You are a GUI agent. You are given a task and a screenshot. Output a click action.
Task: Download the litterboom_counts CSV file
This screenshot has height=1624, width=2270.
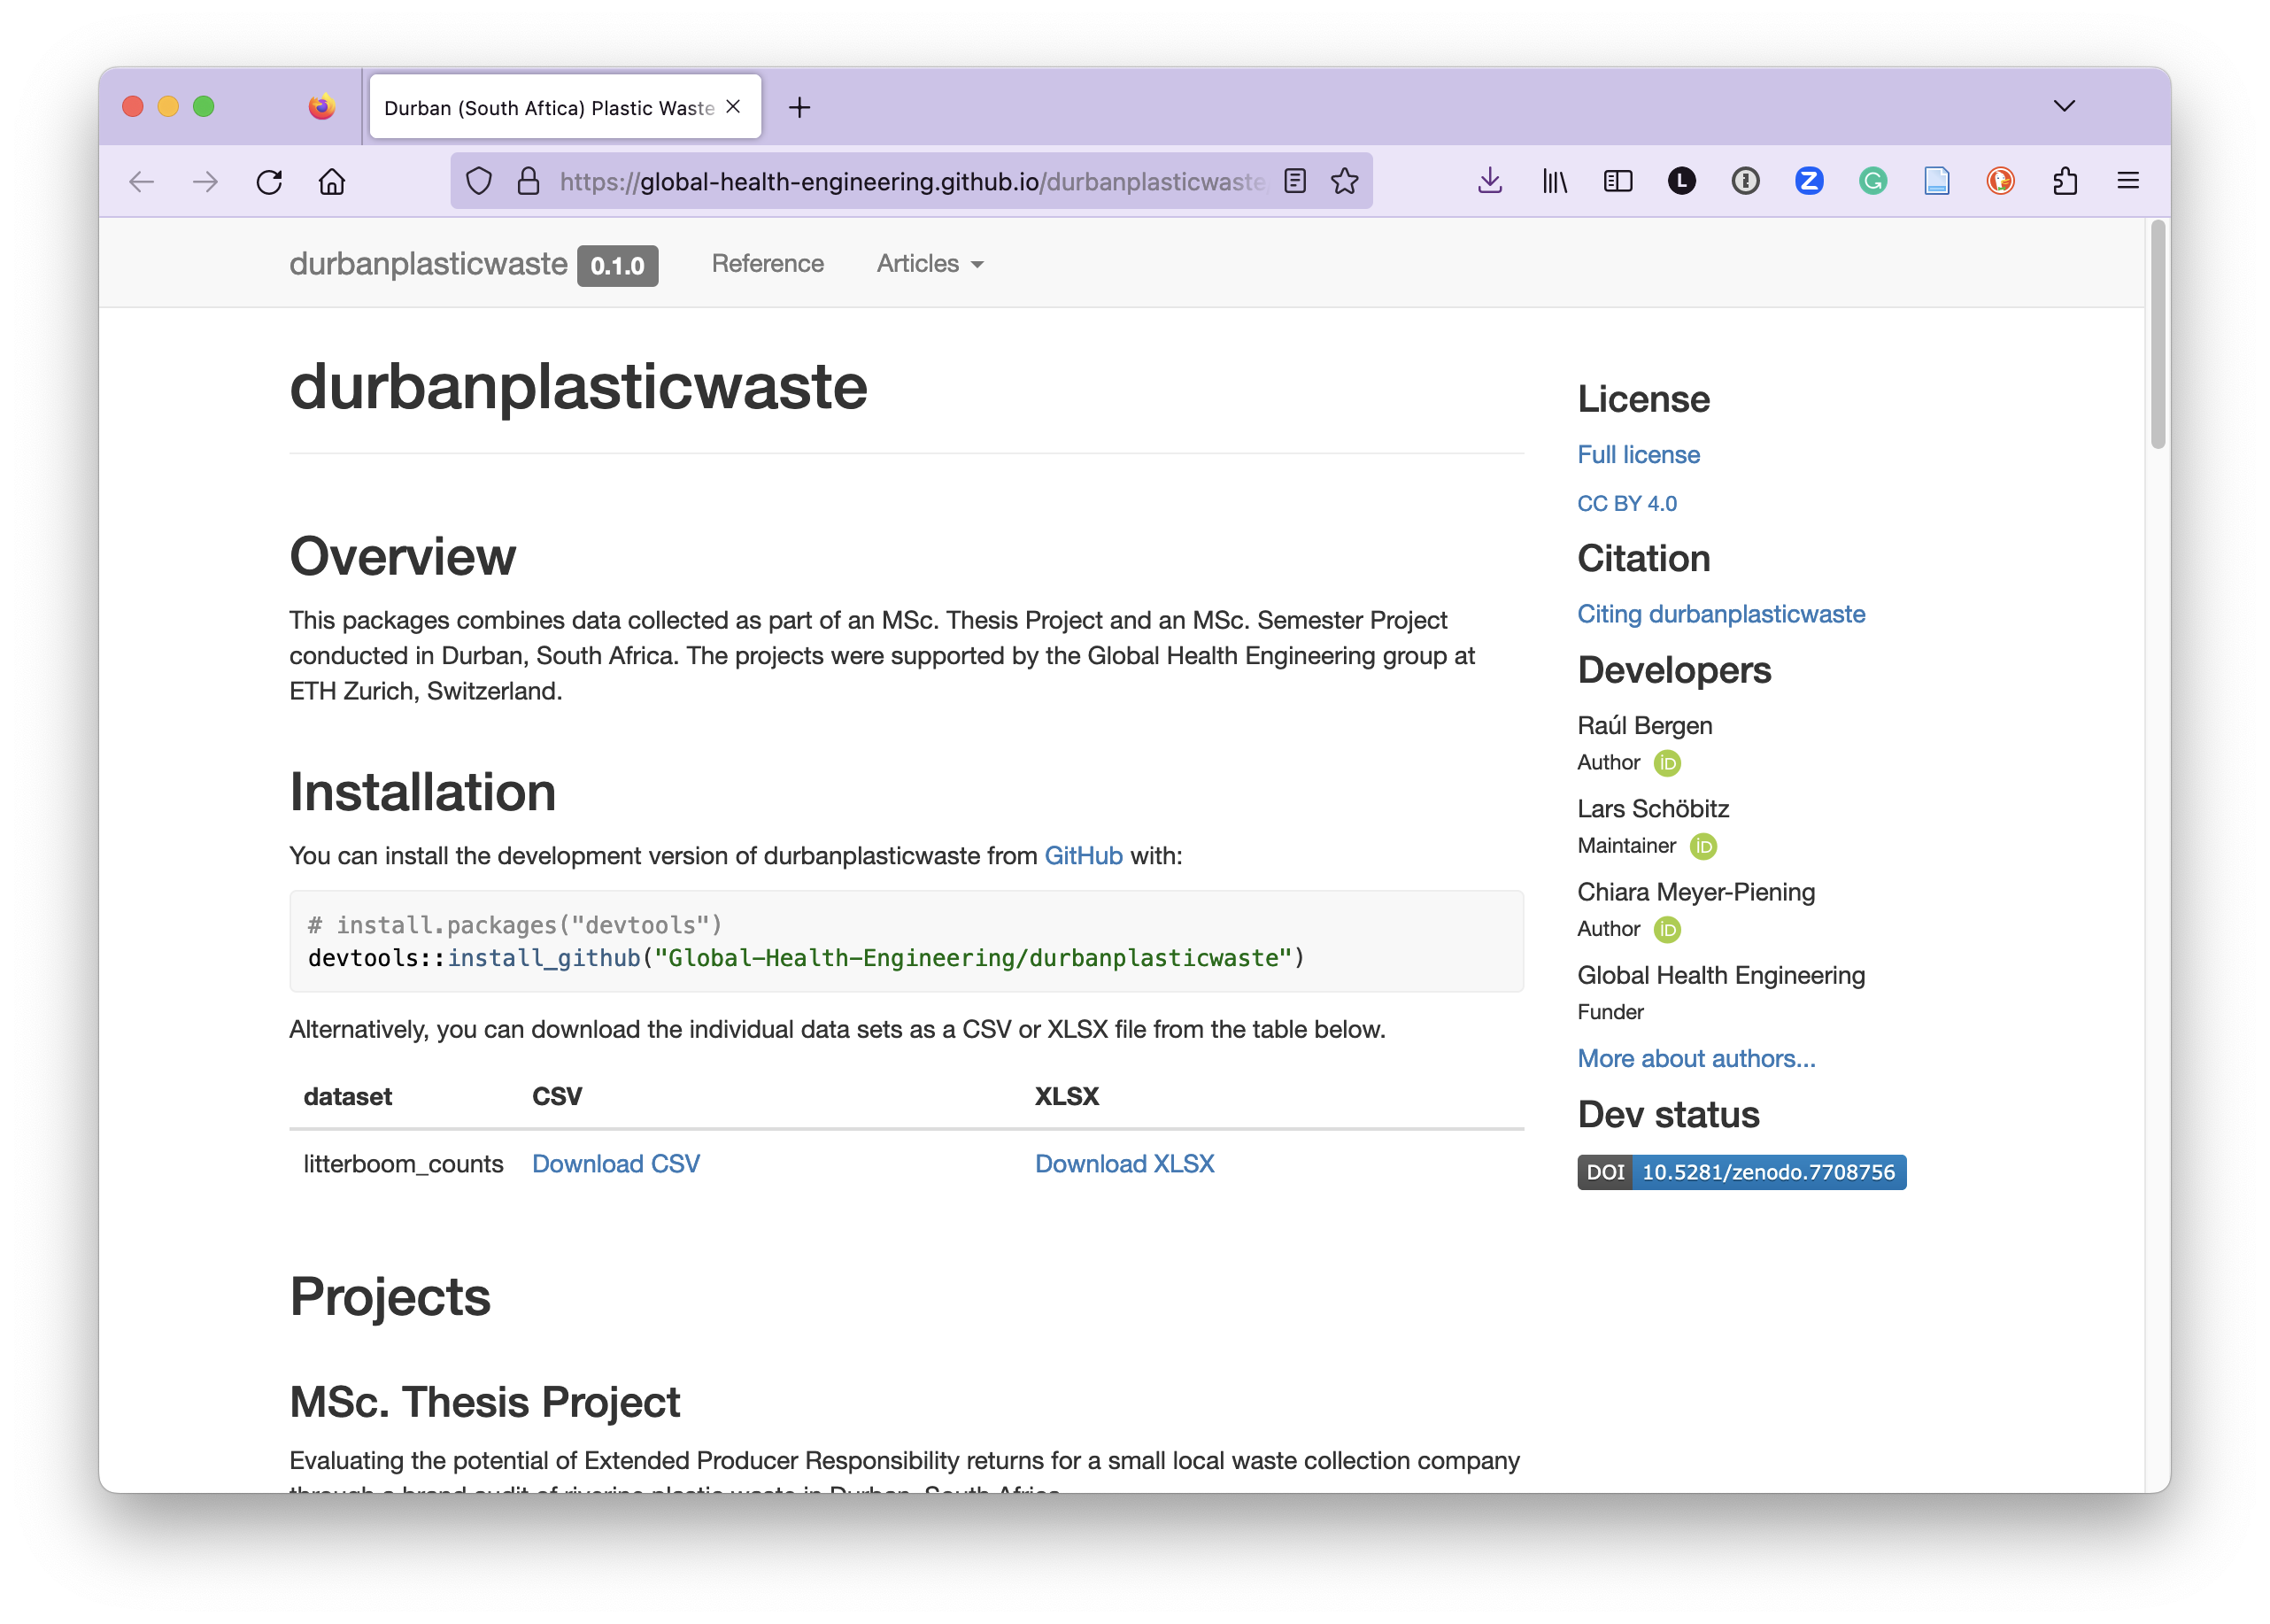pos(615,1163)
